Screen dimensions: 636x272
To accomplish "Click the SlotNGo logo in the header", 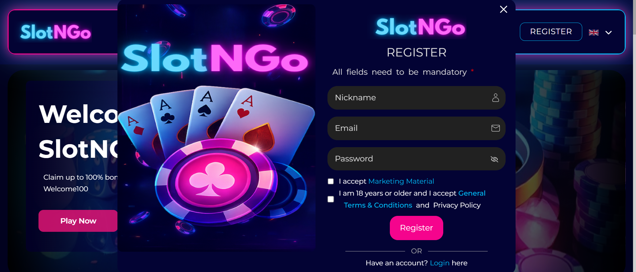I will click(55, 32).
